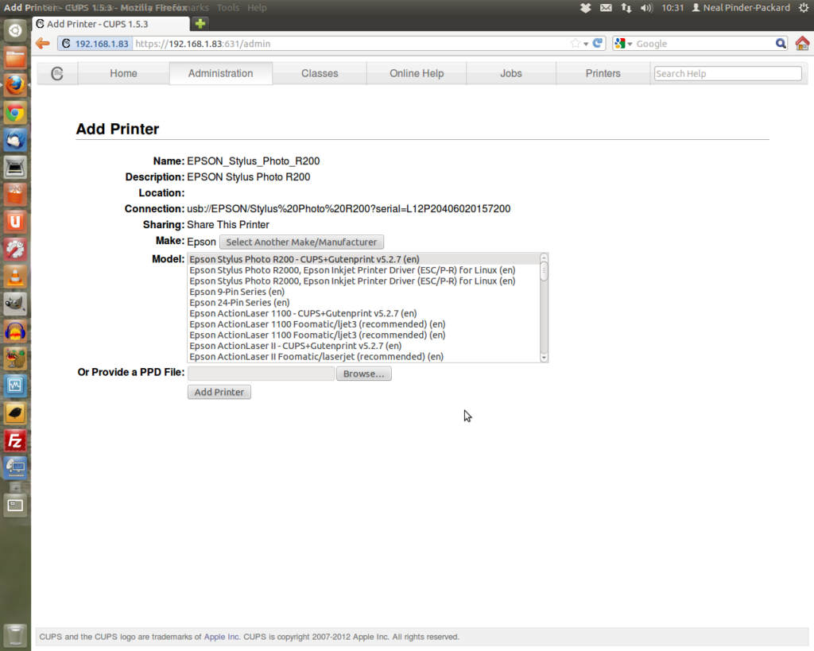
Task: Click the Firefox home button
Action: coord(803,44)
